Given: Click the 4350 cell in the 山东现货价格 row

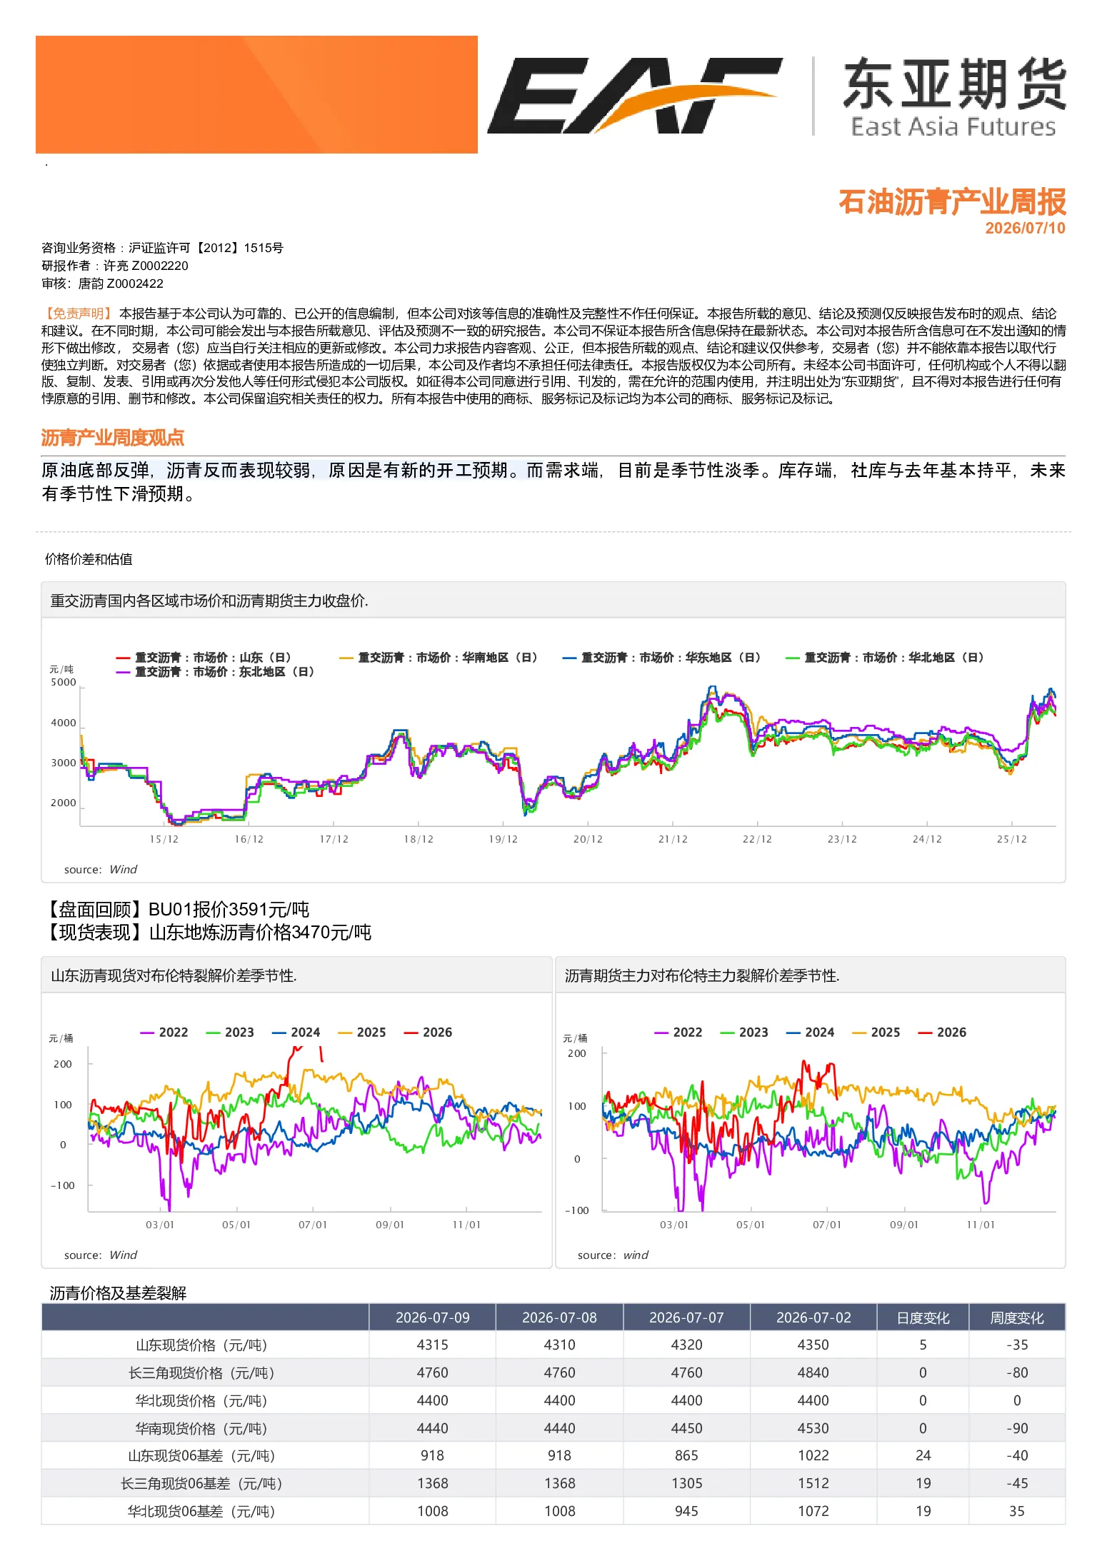Looking at the screenshot, I should [x=813, y=1345].
